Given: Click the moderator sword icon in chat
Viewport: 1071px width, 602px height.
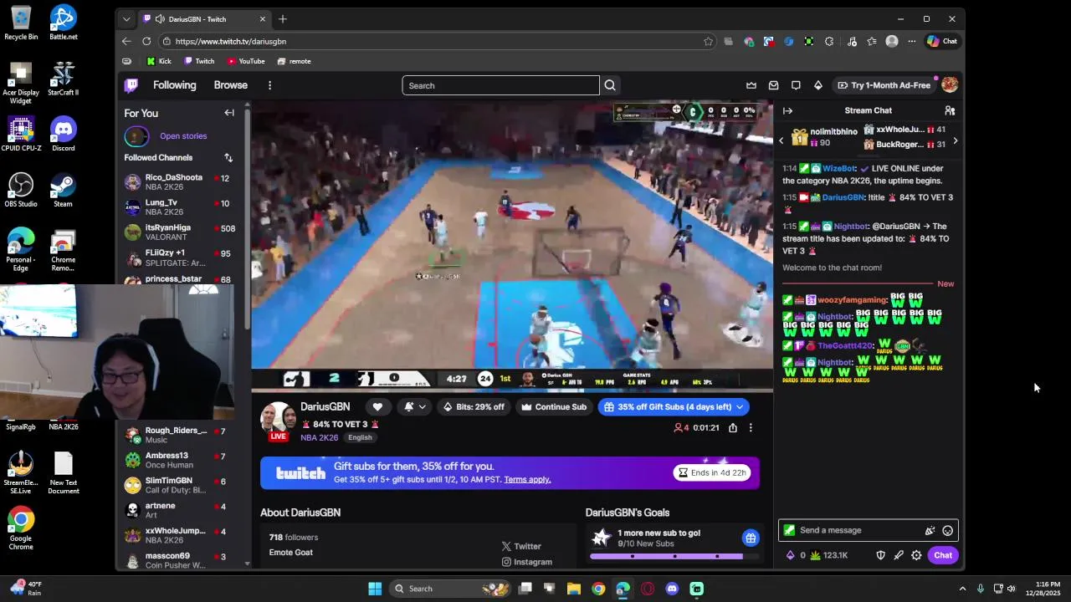Looking at the screenshot, I should point(899,555).
